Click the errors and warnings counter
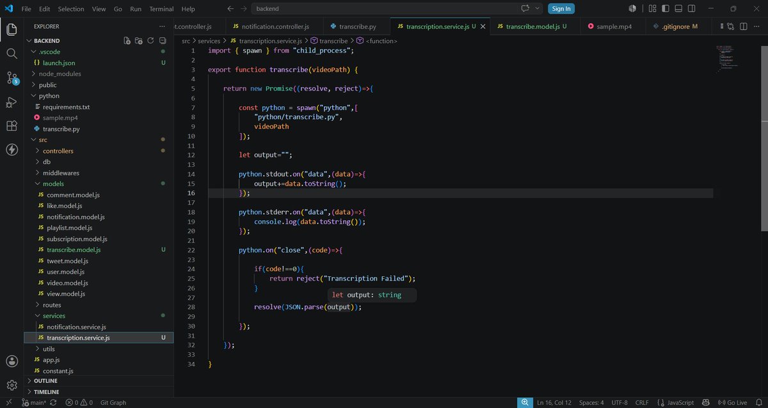This screenshot has width=768, height=408. coord(79,402)
